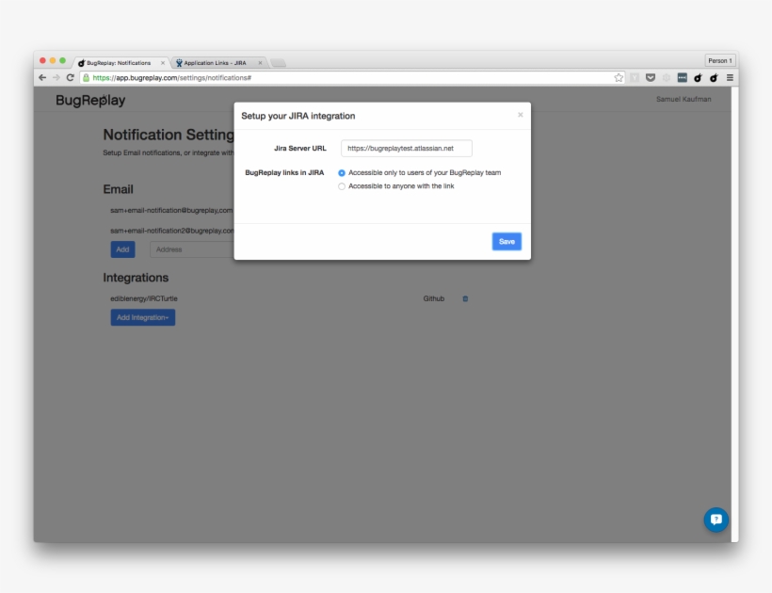The height and width of the screenshot is (593, 772).
Task: Reload the page with the refresh icon
Action: click(x=70, y=78)
